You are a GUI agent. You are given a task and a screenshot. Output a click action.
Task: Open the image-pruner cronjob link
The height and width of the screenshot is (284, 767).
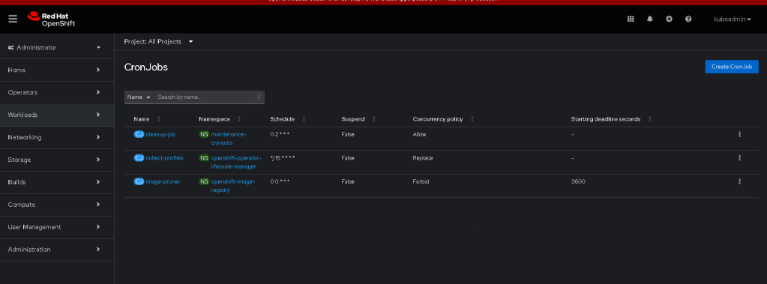[163, 181]
